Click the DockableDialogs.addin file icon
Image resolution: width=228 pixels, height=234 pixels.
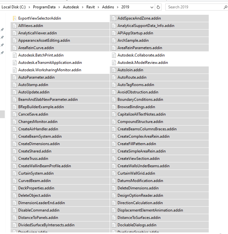(x=114, y=225)
